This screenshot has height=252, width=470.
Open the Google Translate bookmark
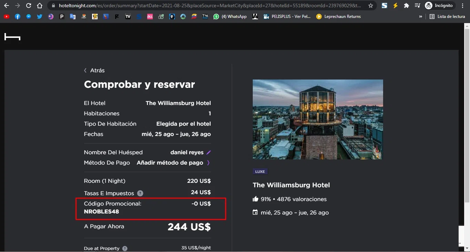point(73,17)
